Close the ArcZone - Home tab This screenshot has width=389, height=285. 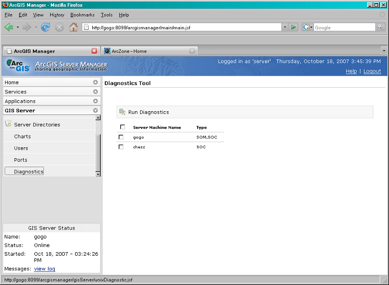tap(192, 51)
